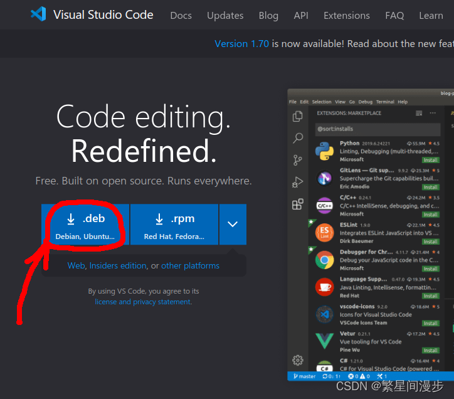Click the Terminal menu in the editor screenshot

click(385, 102)
